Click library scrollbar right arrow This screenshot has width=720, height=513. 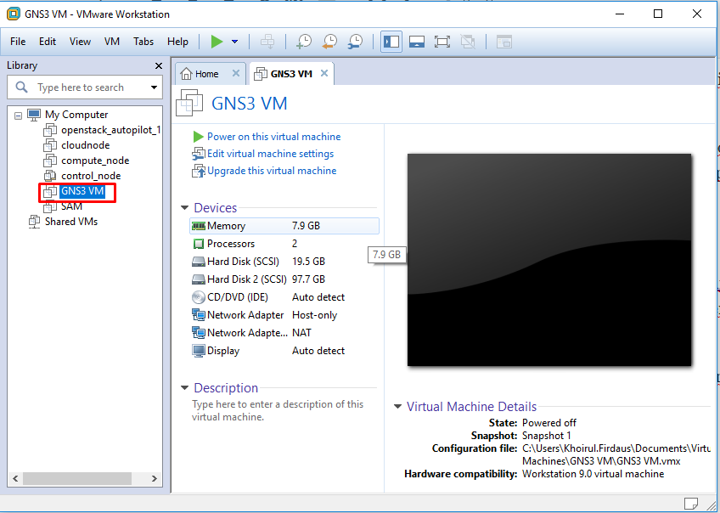click(155, 478)
